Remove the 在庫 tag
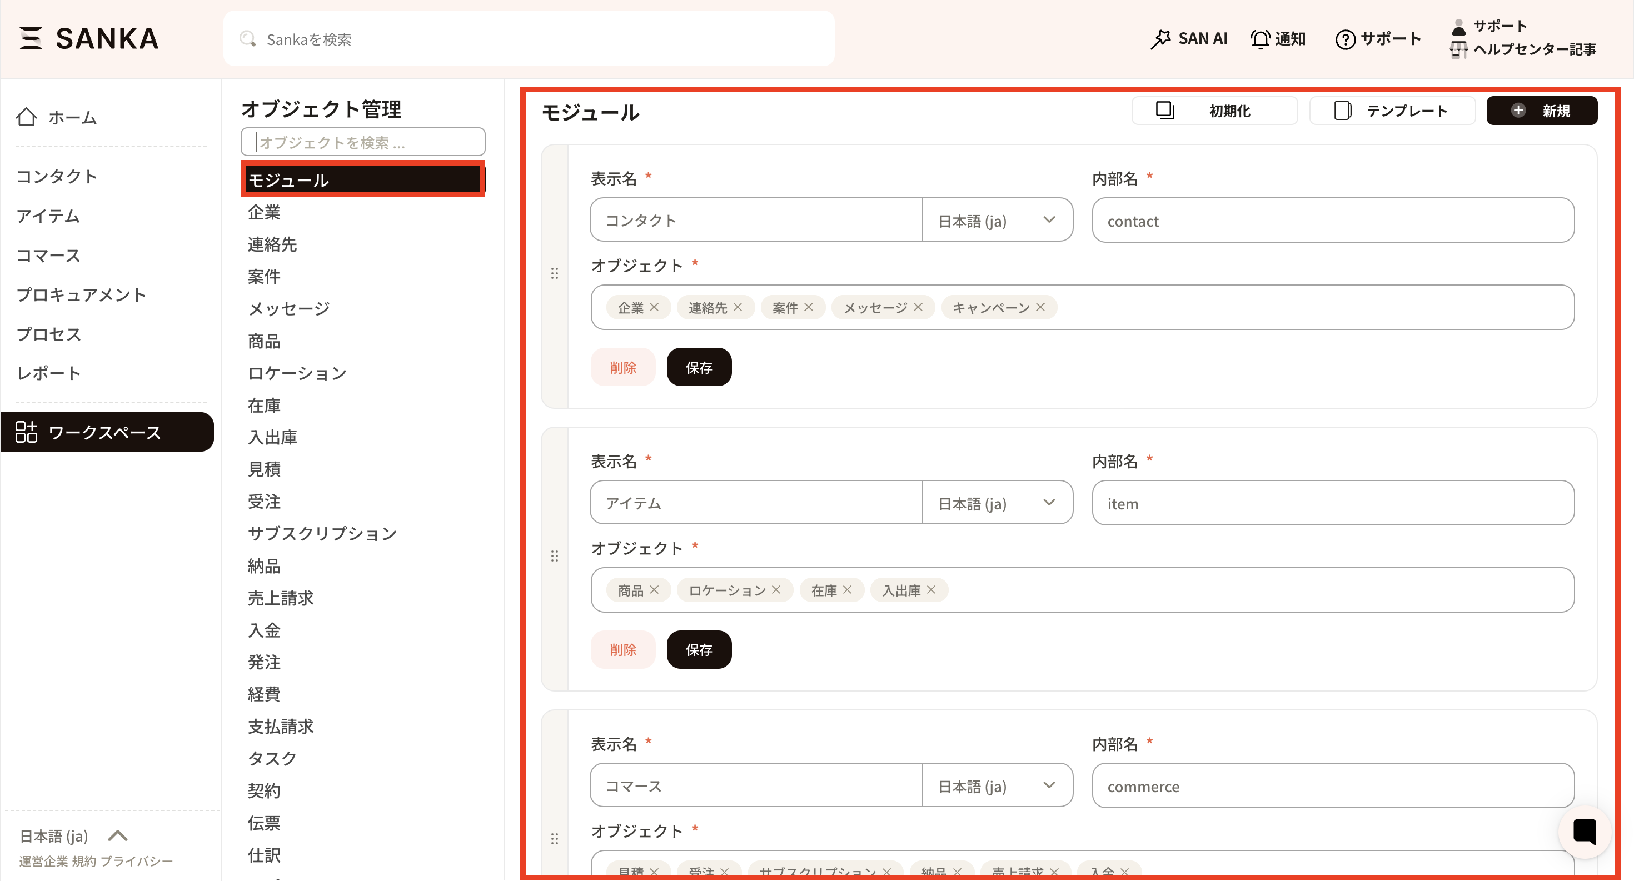Image resolution: width=1634 pixels, height=881 pixels. 848,589
